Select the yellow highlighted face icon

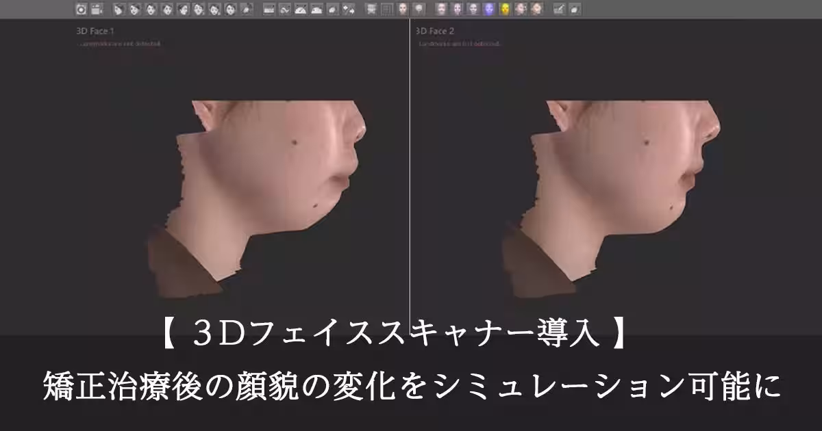(505, 8)
